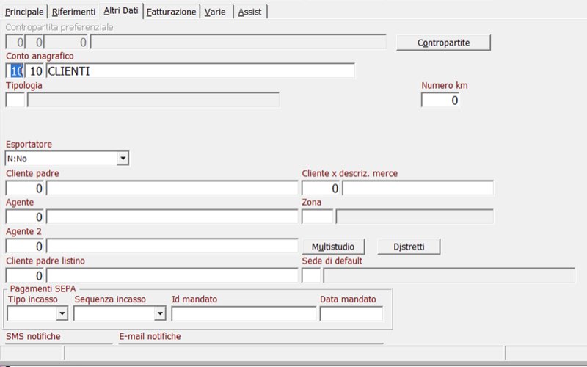Image resolution: width=587 pixels, height=367 pixels.
Task: Open the Riferimenti tab
Action: tap(73, 12)
